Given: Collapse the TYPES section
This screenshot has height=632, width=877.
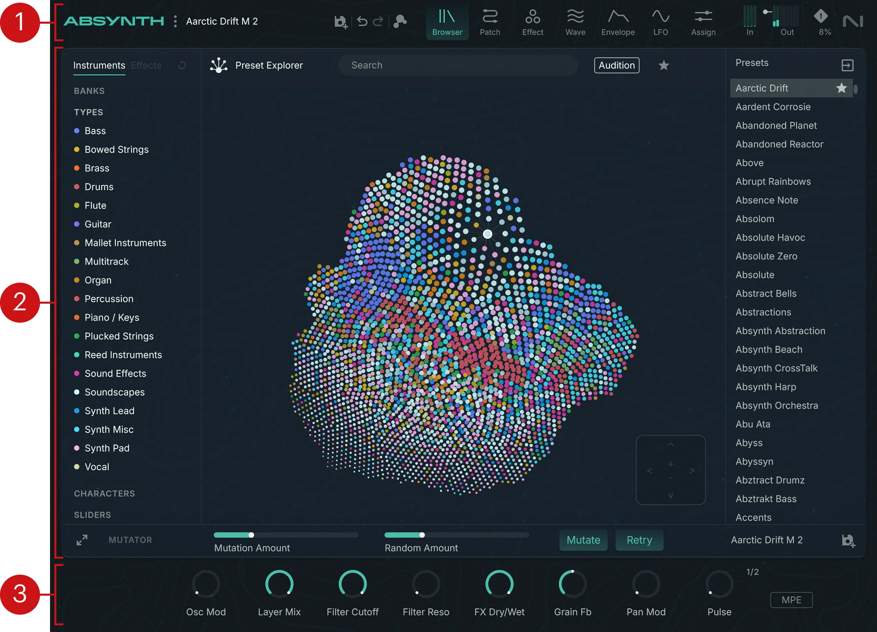Looking at the screenshot, I should click(x=89, y=112).
